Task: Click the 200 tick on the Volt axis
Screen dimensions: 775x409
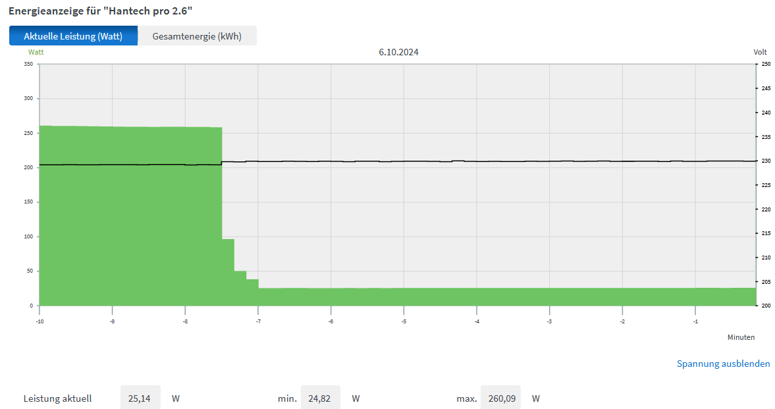Action: [x=766, y=306]
